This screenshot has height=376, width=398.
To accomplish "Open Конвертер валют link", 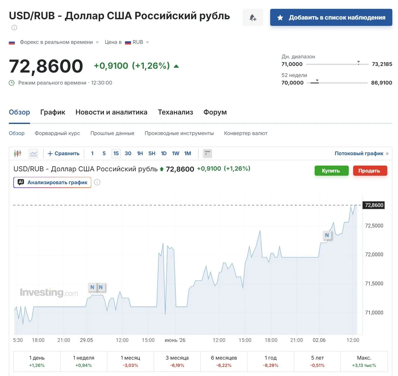I will pos(246,133).
